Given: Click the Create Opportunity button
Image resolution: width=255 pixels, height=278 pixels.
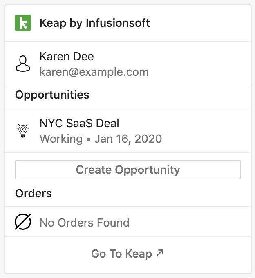Looking at the screenshot, I should [128, 170].
